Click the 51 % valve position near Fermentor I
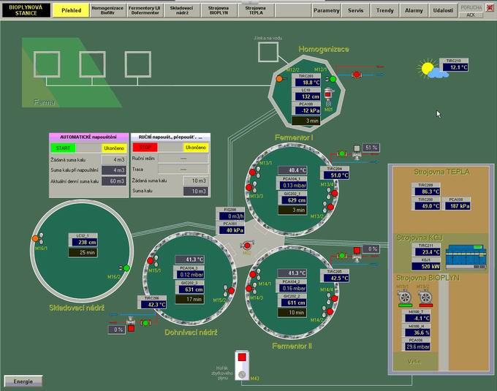 pos(371,148)
